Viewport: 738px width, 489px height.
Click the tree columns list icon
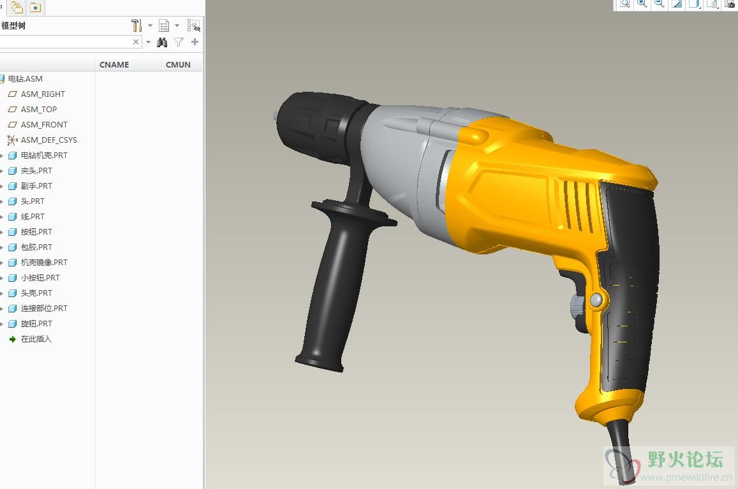pos(164,26)
